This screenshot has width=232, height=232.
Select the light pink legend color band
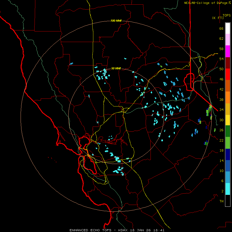[x=228, y=39]
